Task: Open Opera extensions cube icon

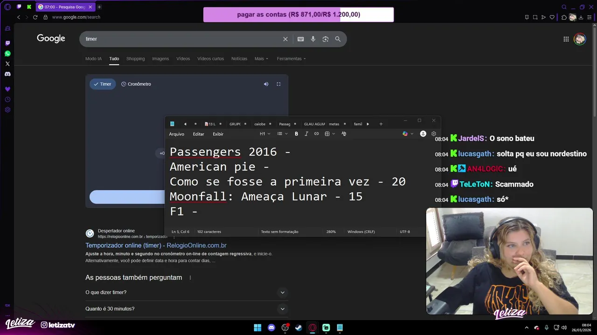Action: [564, 17]
